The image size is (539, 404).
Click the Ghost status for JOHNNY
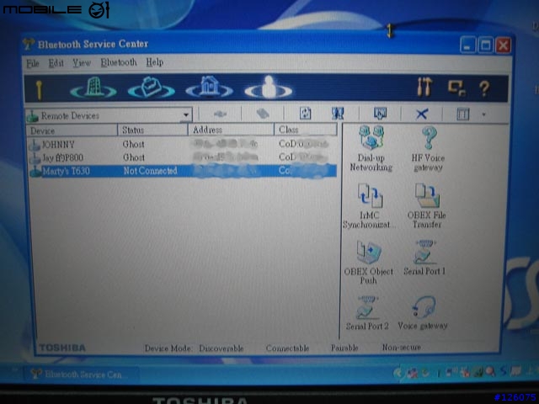pos(134,144)
